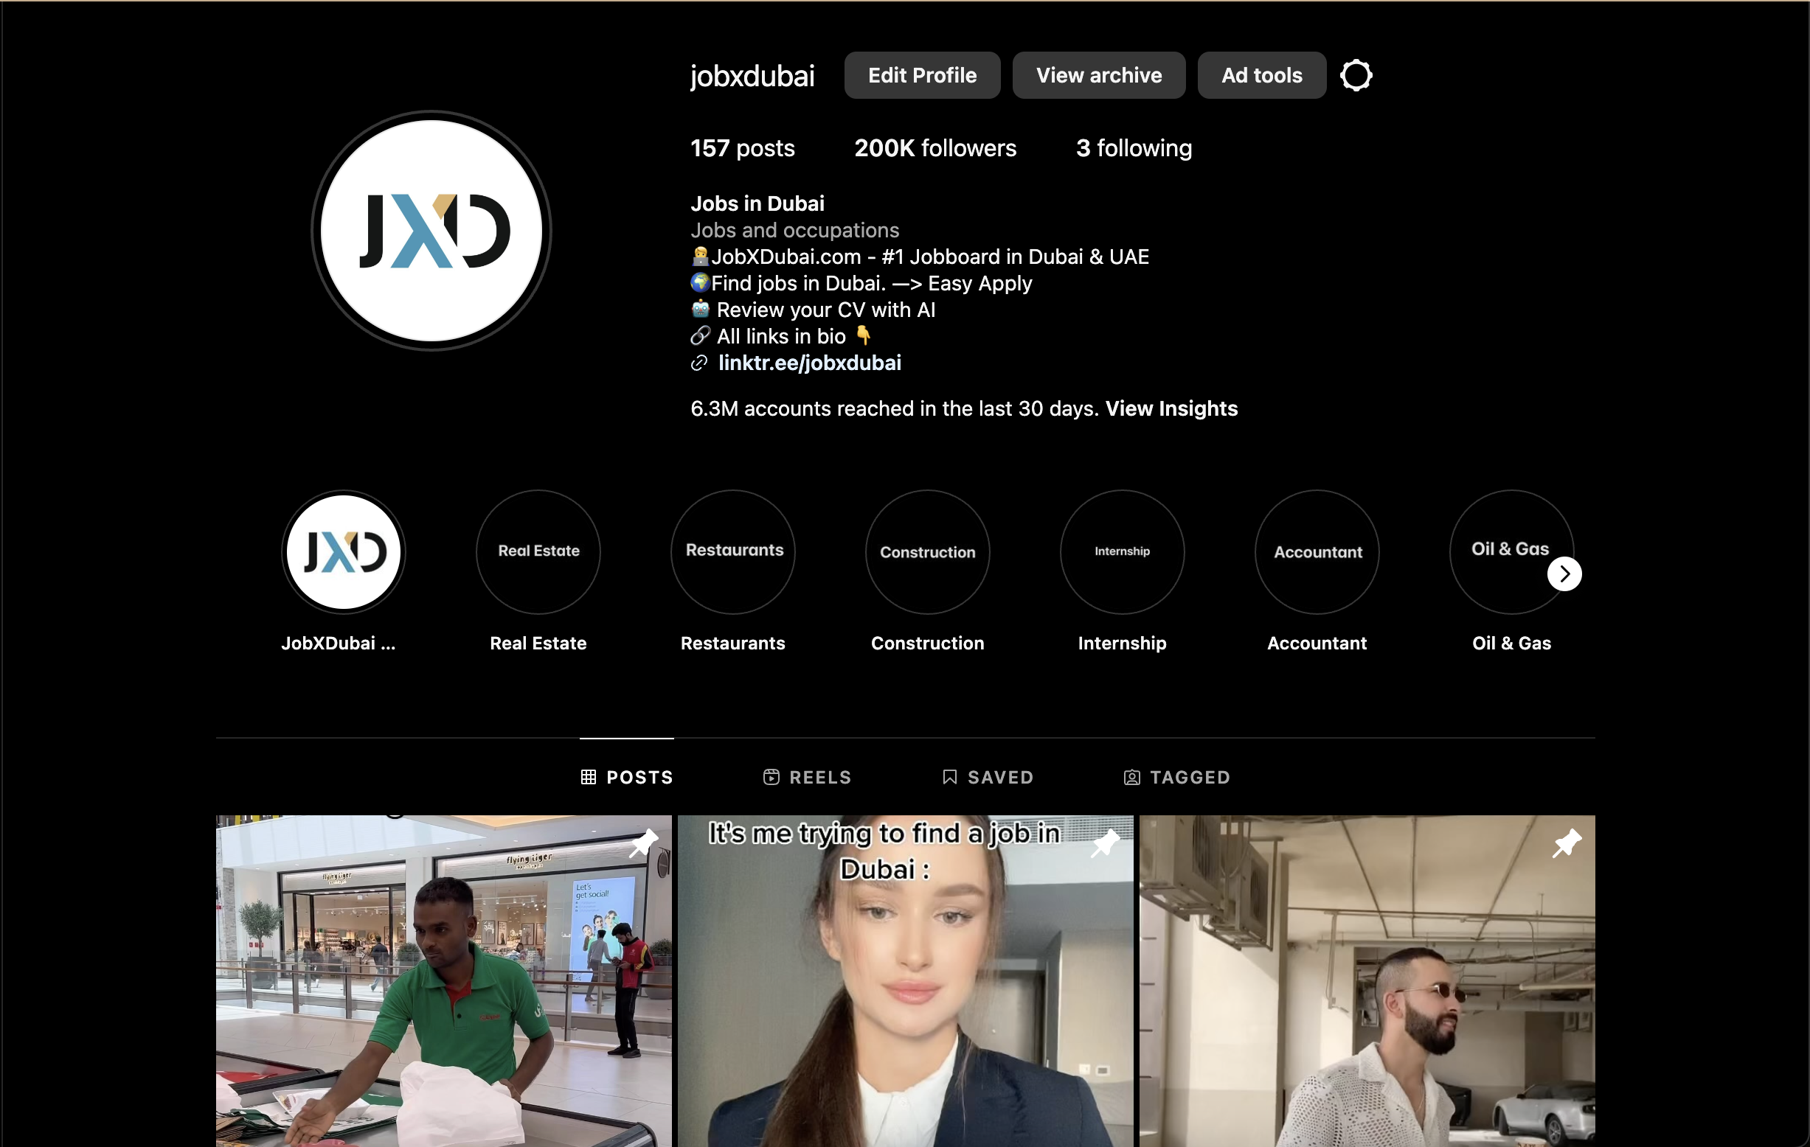Open the Construction highlight circle

[927, 552]
